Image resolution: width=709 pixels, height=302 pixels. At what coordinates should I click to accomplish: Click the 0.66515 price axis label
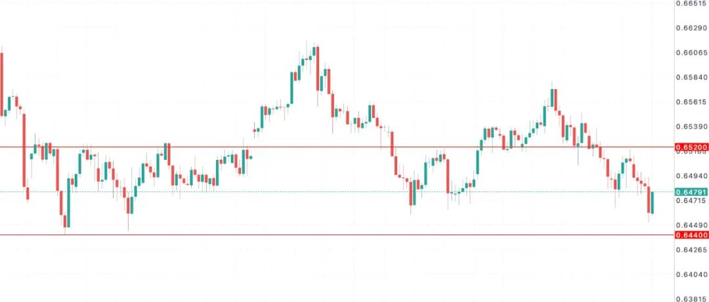tap(691, 3)
